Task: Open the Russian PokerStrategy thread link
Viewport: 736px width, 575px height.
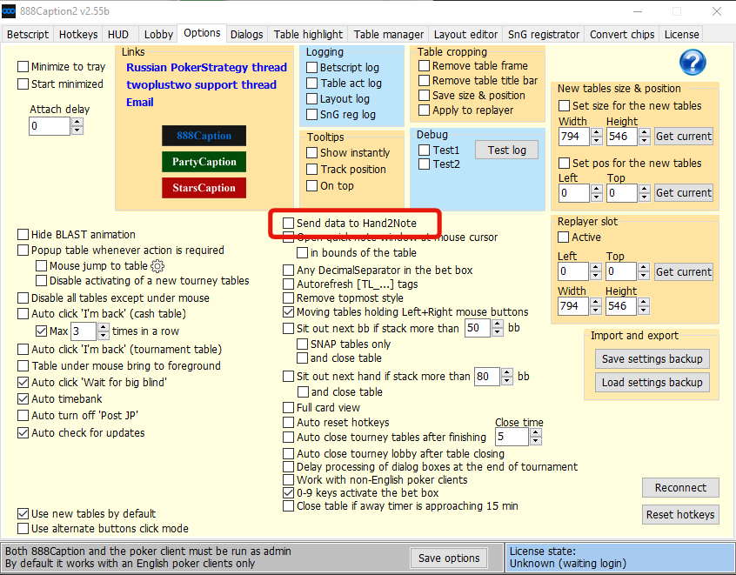Action: pos(206,67)
